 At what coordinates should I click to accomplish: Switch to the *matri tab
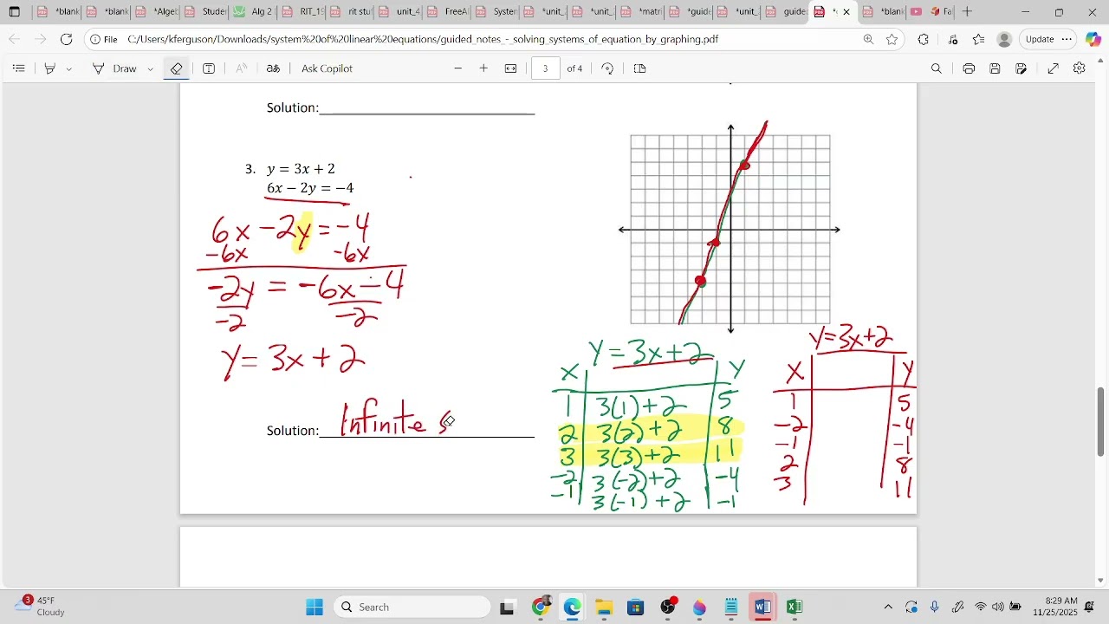[x=641, y=12]
